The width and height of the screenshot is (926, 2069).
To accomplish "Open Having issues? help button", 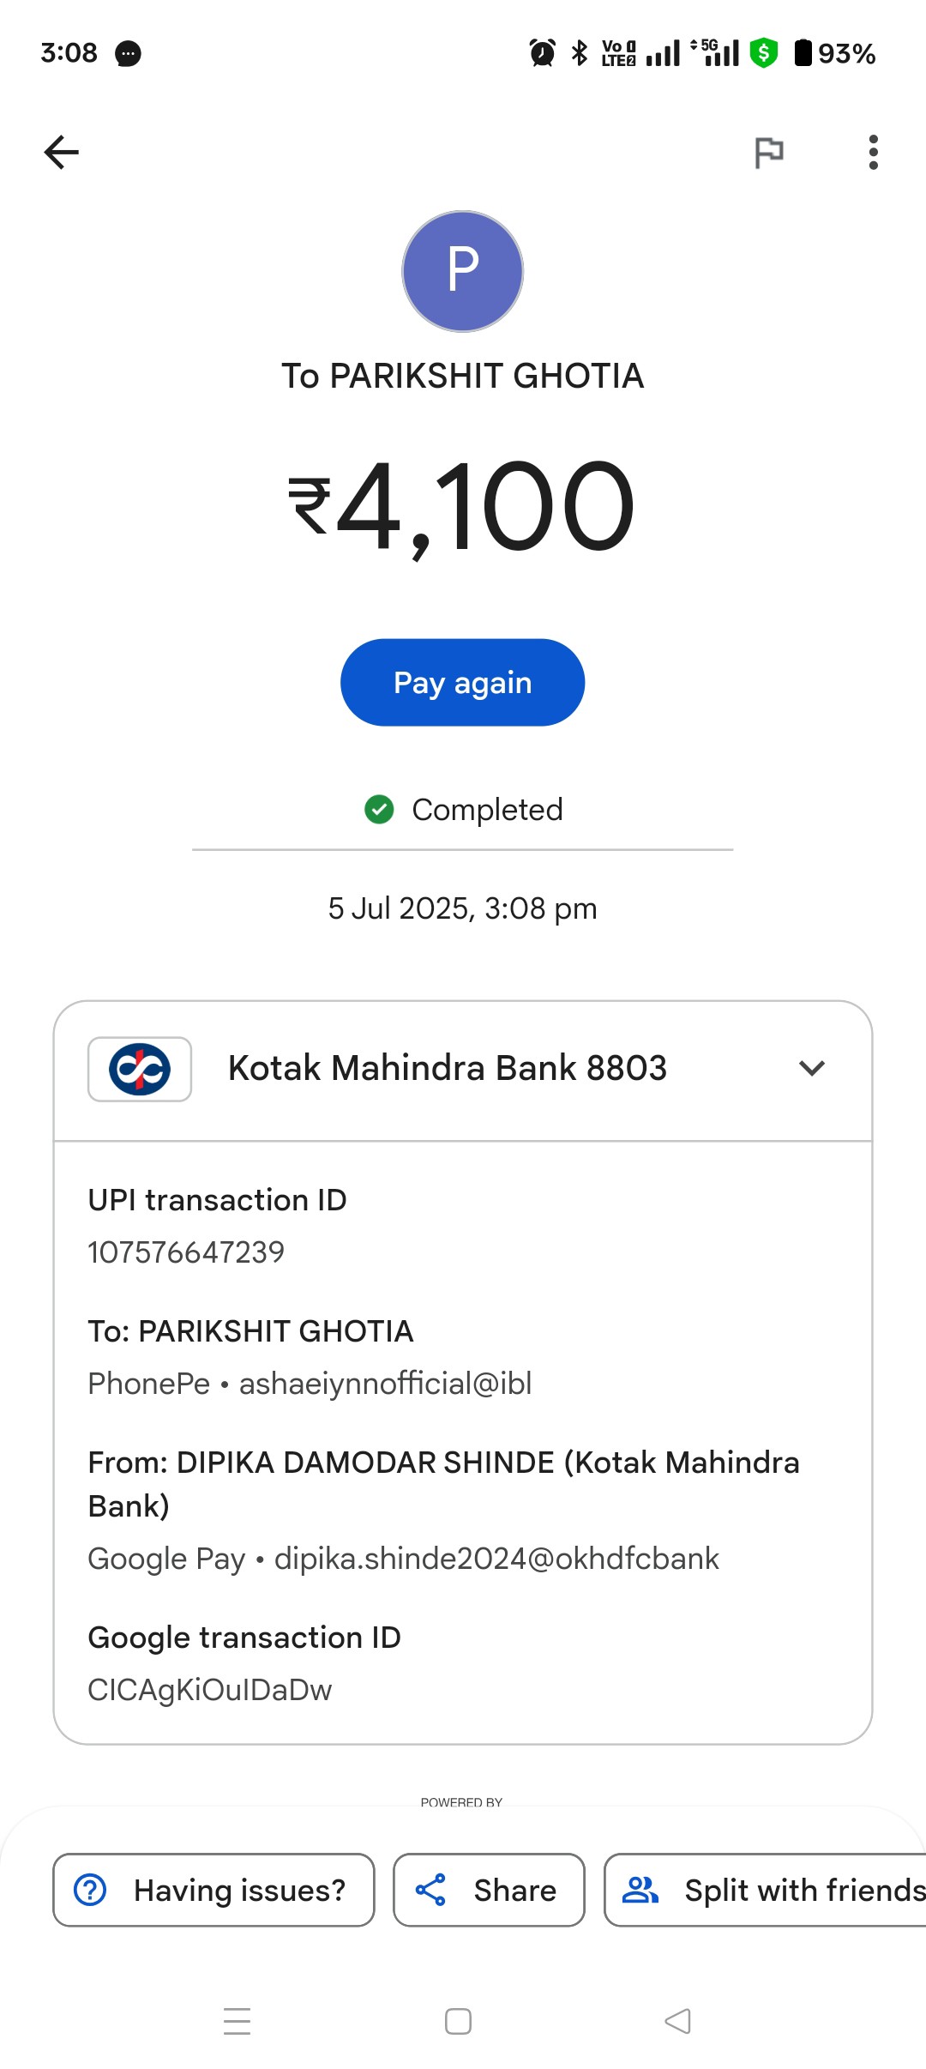I will coord(213,1890).
